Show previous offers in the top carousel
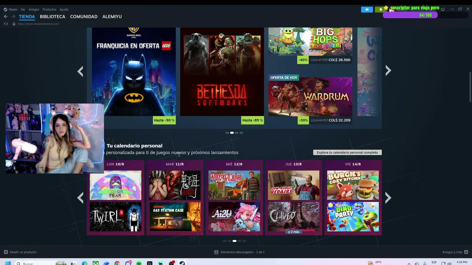This screenshot has height=265, width=472. (80, 71)
